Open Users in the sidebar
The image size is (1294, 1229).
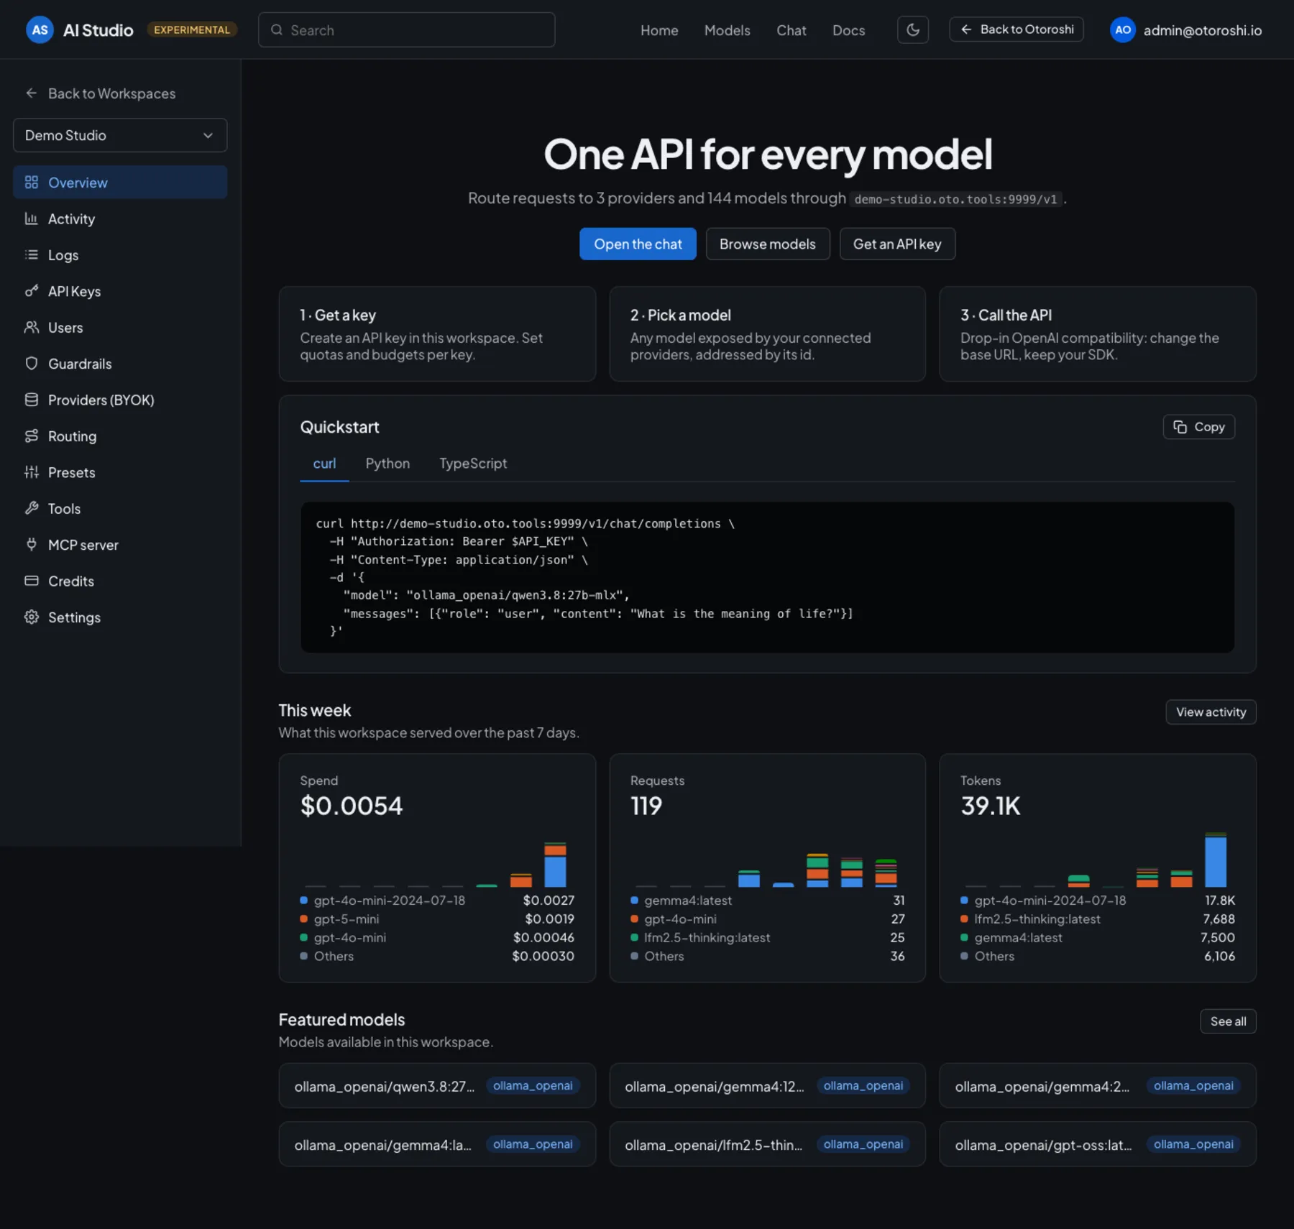120,327
